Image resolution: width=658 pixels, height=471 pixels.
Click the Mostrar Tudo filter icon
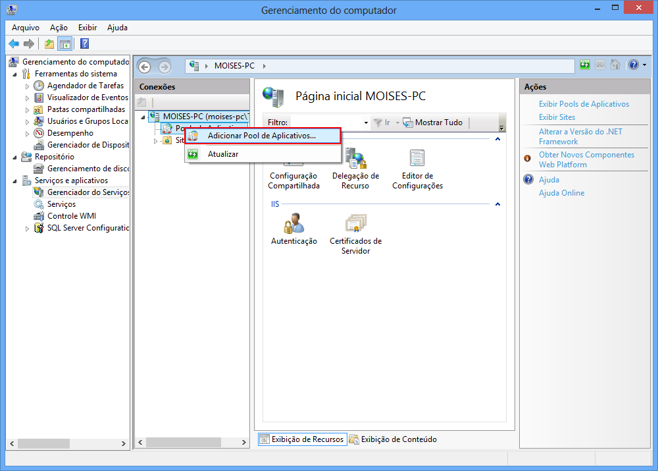[x=407, y=123]
